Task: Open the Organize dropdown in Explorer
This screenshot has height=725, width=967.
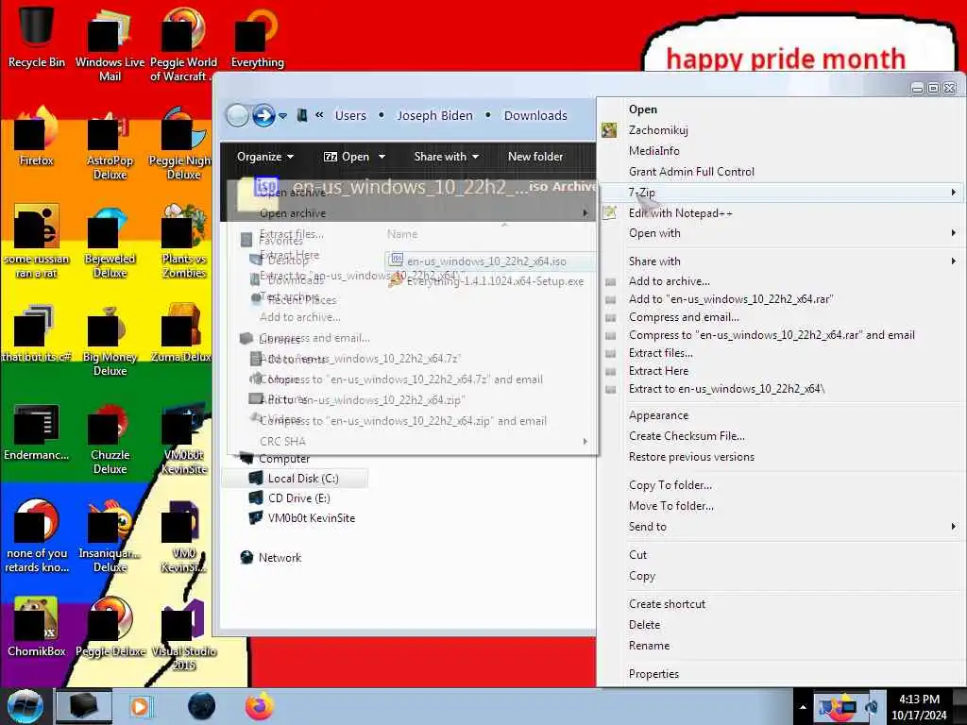Action: [265, 157]
